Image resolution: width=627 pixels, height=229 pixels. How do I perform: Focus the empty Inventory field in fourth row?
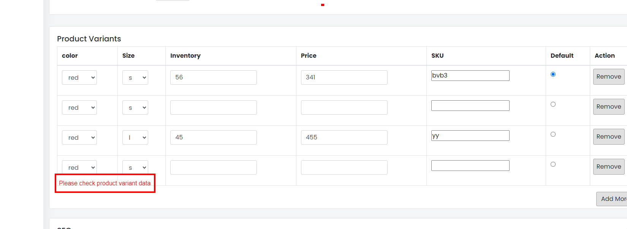click(214, 167)
